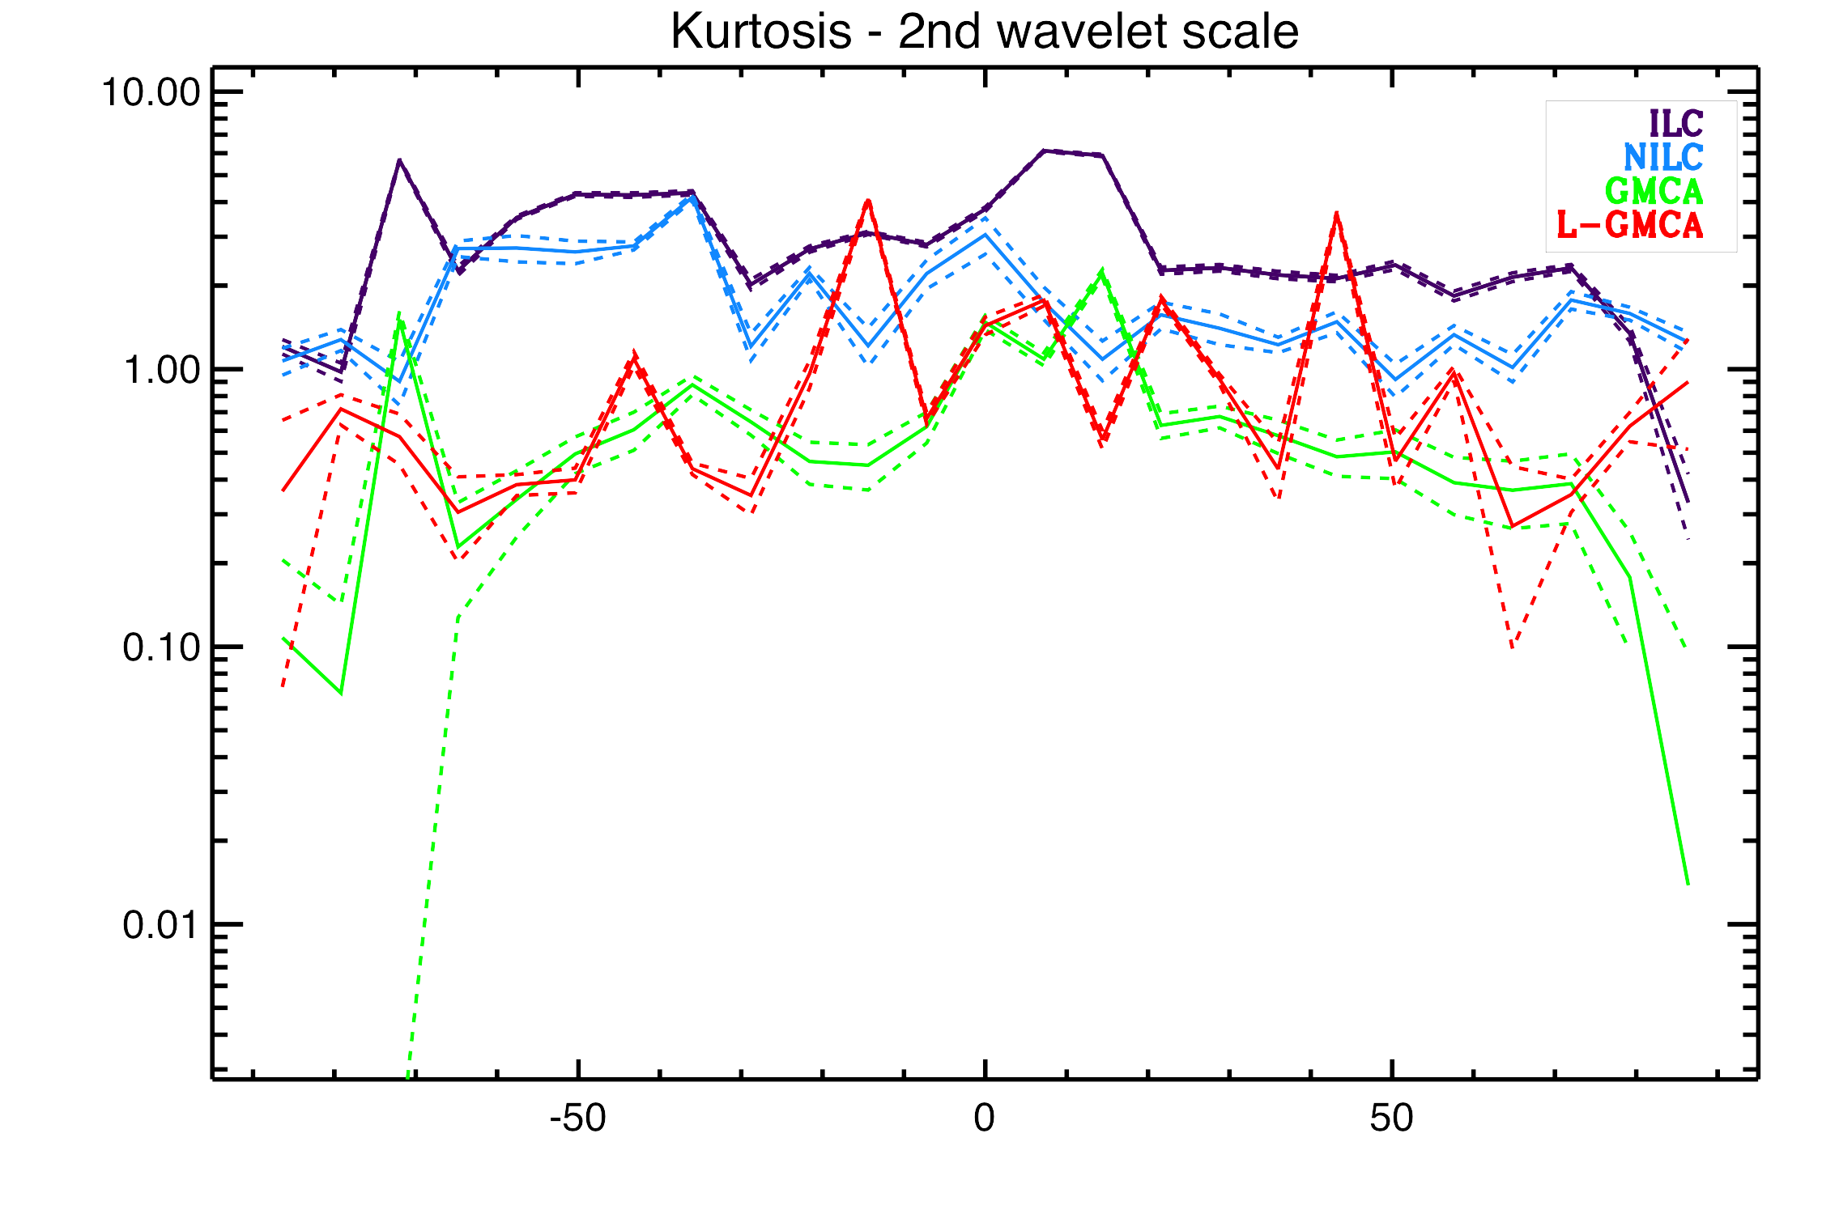Click the 1.00 y-axis tick label

coord(161,371)
